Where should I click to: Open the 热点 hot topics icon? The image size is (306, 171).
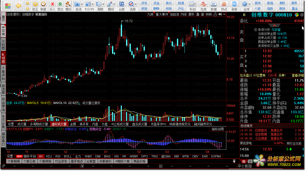(x=224, y=6)
